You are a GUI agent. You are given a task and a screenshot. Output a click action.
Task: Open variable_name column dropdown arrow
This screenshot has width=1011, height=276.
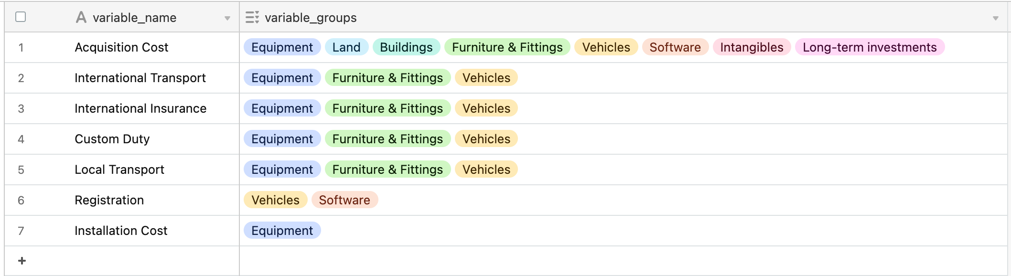(x=227, y=18)
